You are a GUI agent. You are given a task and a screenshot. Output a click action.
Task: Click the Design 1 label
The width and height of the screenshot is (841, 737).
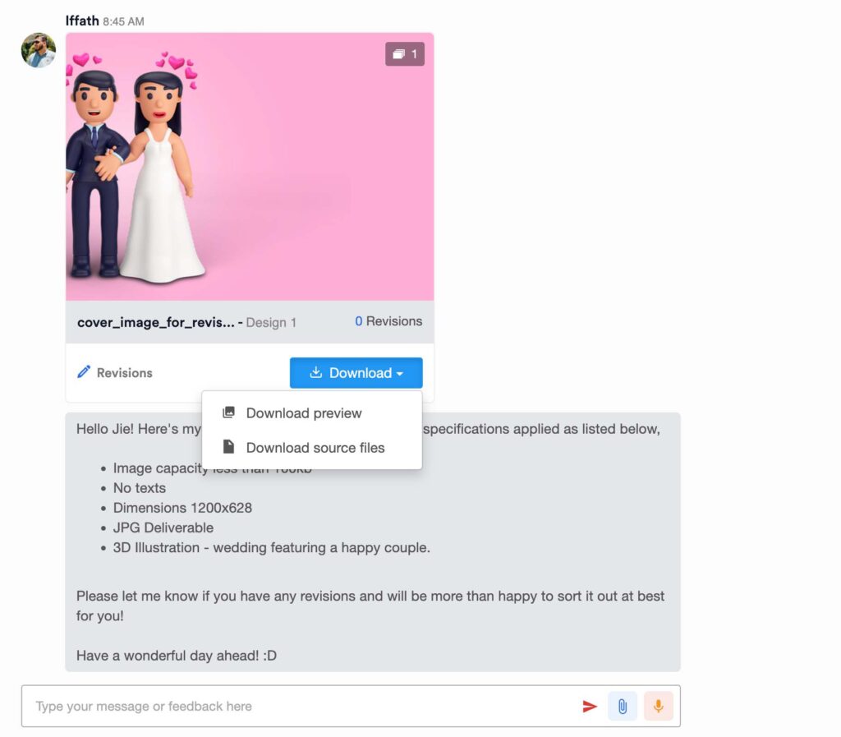click(x=271, y=323)
